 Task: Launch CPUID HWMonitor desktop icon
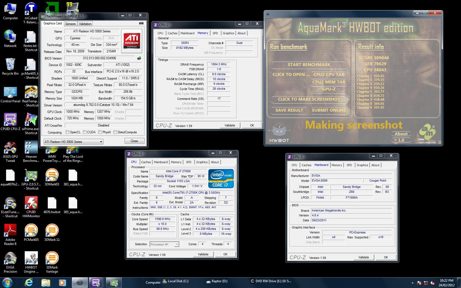[31, 207]
